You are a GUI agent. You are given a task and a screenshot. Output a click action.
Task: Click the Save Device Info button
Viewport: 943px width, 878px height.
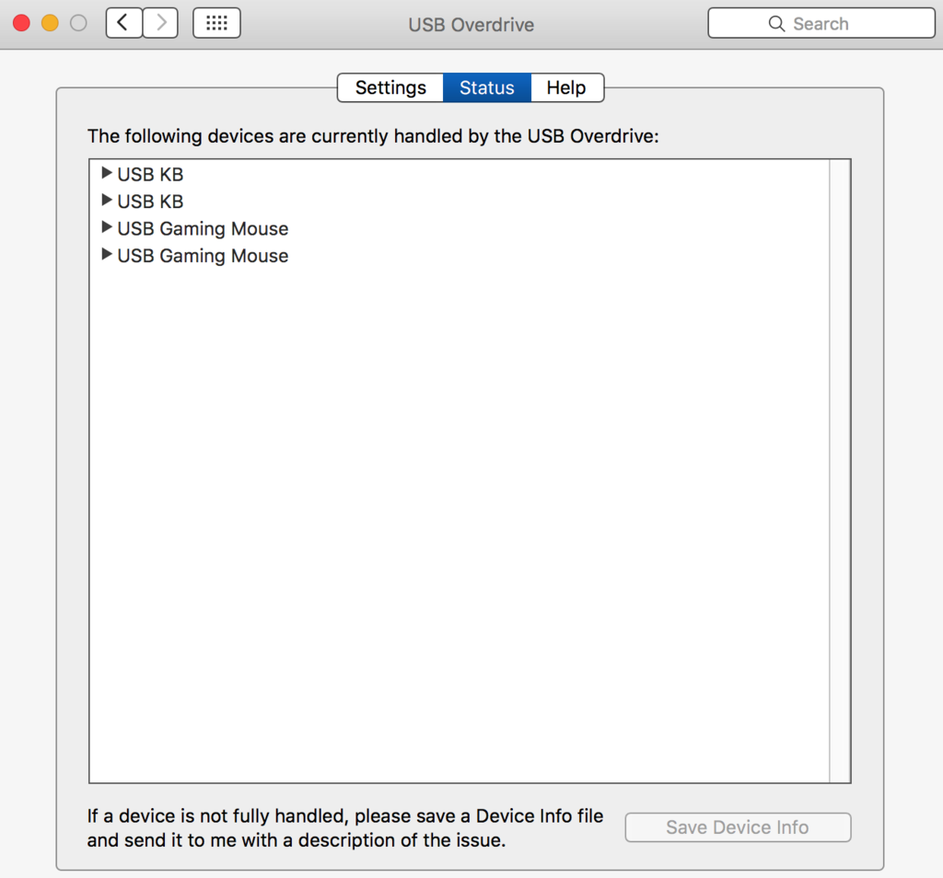pos(738,827)
